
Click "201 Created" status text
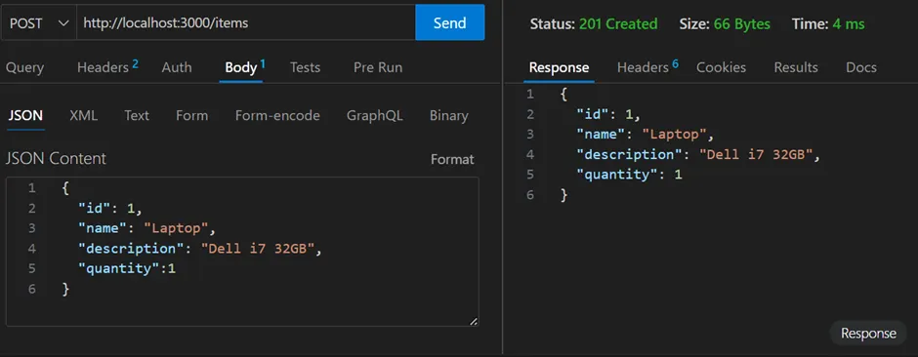[618, 24]
